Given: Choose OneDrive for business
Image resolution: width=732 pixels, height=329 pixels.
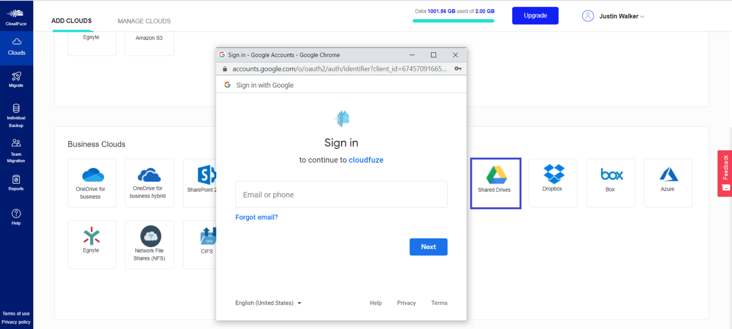Looking at the screenshot, I should coord(92,183).
